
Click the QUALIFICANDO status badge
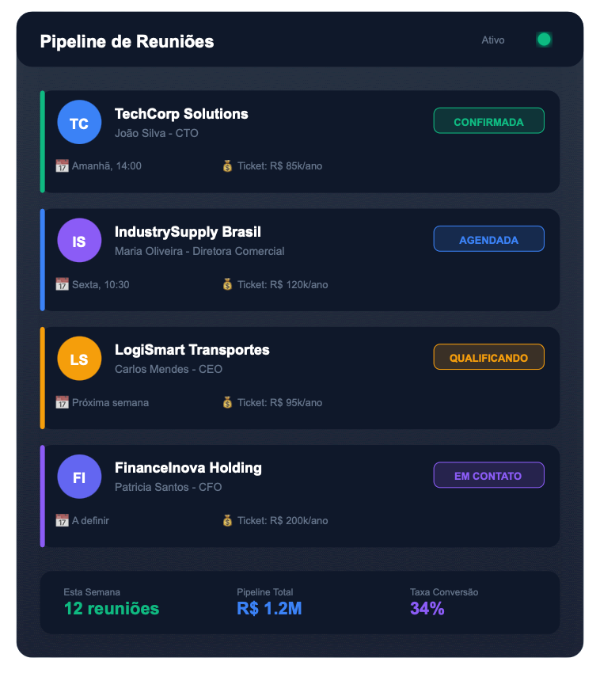click(x=488, y=357)
